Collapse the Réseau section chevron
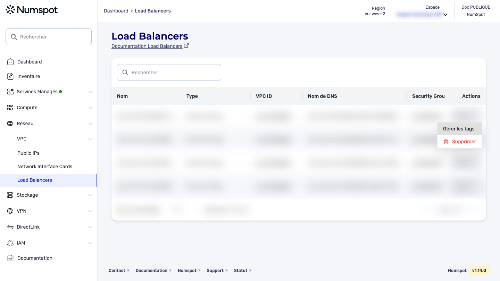Image resolution: width=500 pixels, height=281 pixels. click(x=90, y=124)
